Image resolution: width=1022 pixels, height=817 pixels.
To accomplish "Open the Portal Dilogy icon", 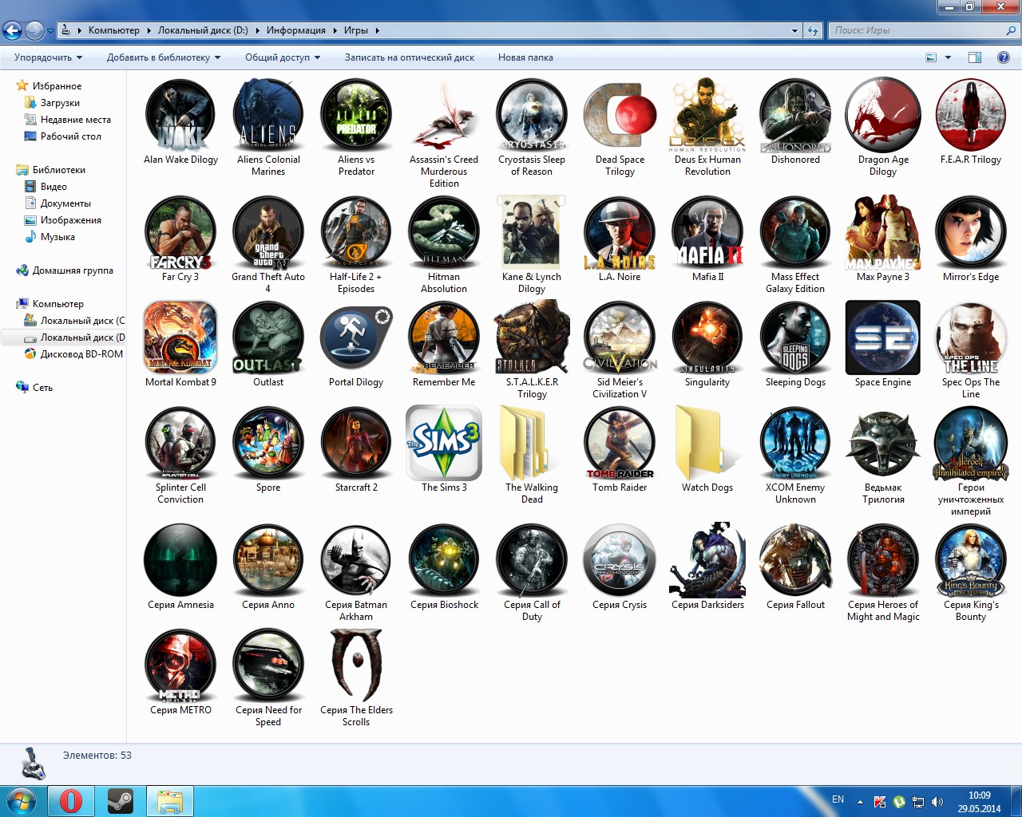I will (356, 337).
